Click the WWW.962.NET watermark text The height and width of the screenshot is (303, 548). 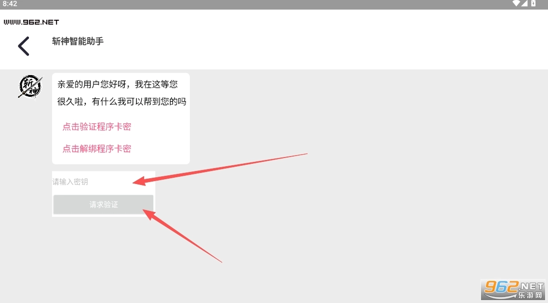31,22
